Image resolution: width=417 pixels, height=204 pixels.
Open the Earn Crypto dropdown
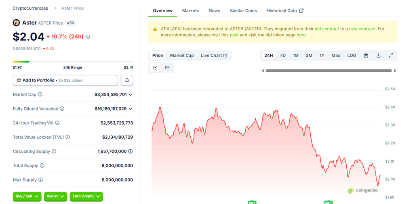[x=86, y=196]
